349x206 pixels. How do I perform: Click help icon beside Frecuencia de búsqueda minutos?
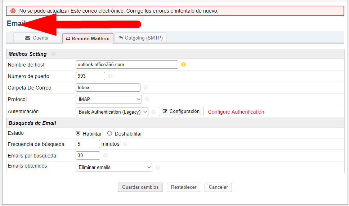[x=125, y=144]
